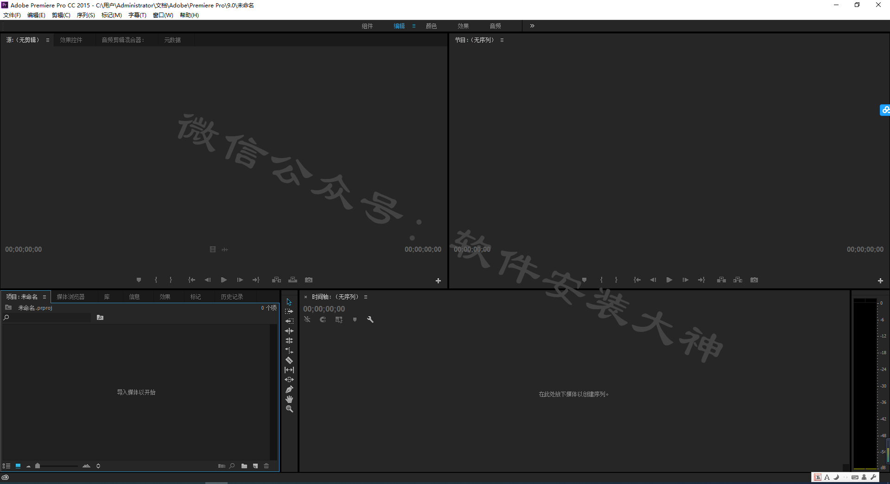This screenshot has height=484, width=890.
Task: Open timeline display settings wrench
Action: click(370, 319)
